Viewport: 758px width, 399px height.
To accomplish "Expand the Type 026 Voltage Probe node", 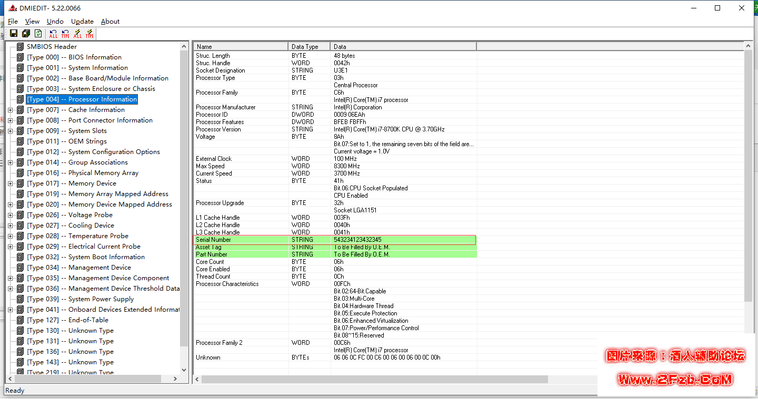I will 11,215.
